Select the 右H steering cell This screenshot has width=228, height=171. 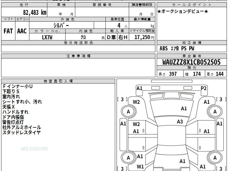coord(123,37)
